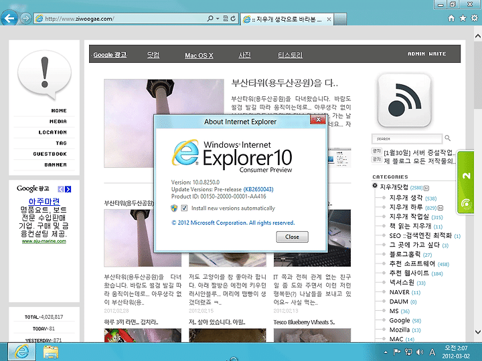Click previous ad arrow in Google 광고
Viewport: 482px width, 361px height.
coord(61,189)
